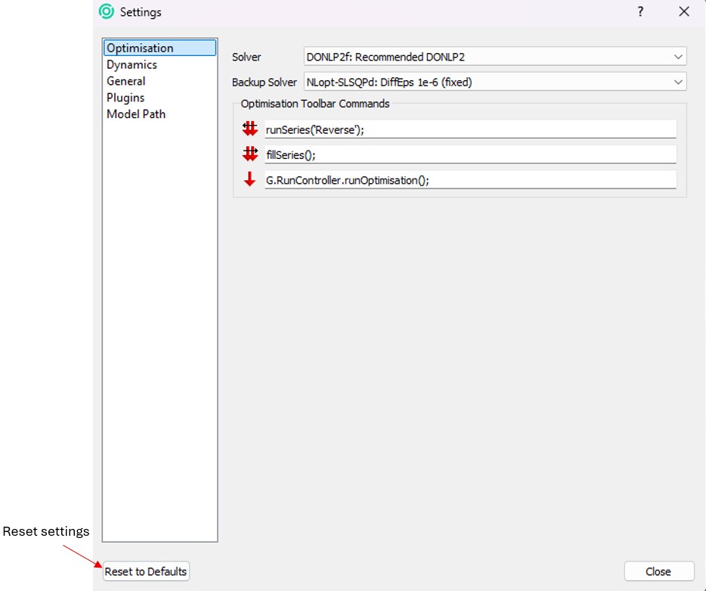This screenshot has width=706, height=591.
Task: Open the General settings category
Action: click(x=126, y=81)
